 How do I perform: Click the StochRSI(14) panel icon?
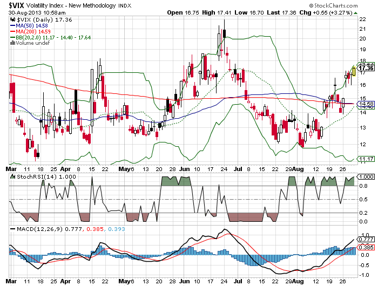(13, 176)
